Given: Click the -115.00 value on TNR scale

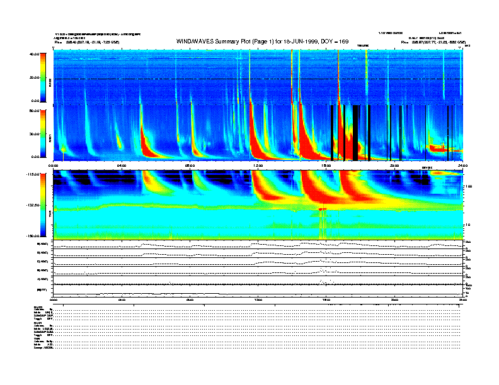Looking at the screenshot, I should pyautogui.click(x=33, y=174).
